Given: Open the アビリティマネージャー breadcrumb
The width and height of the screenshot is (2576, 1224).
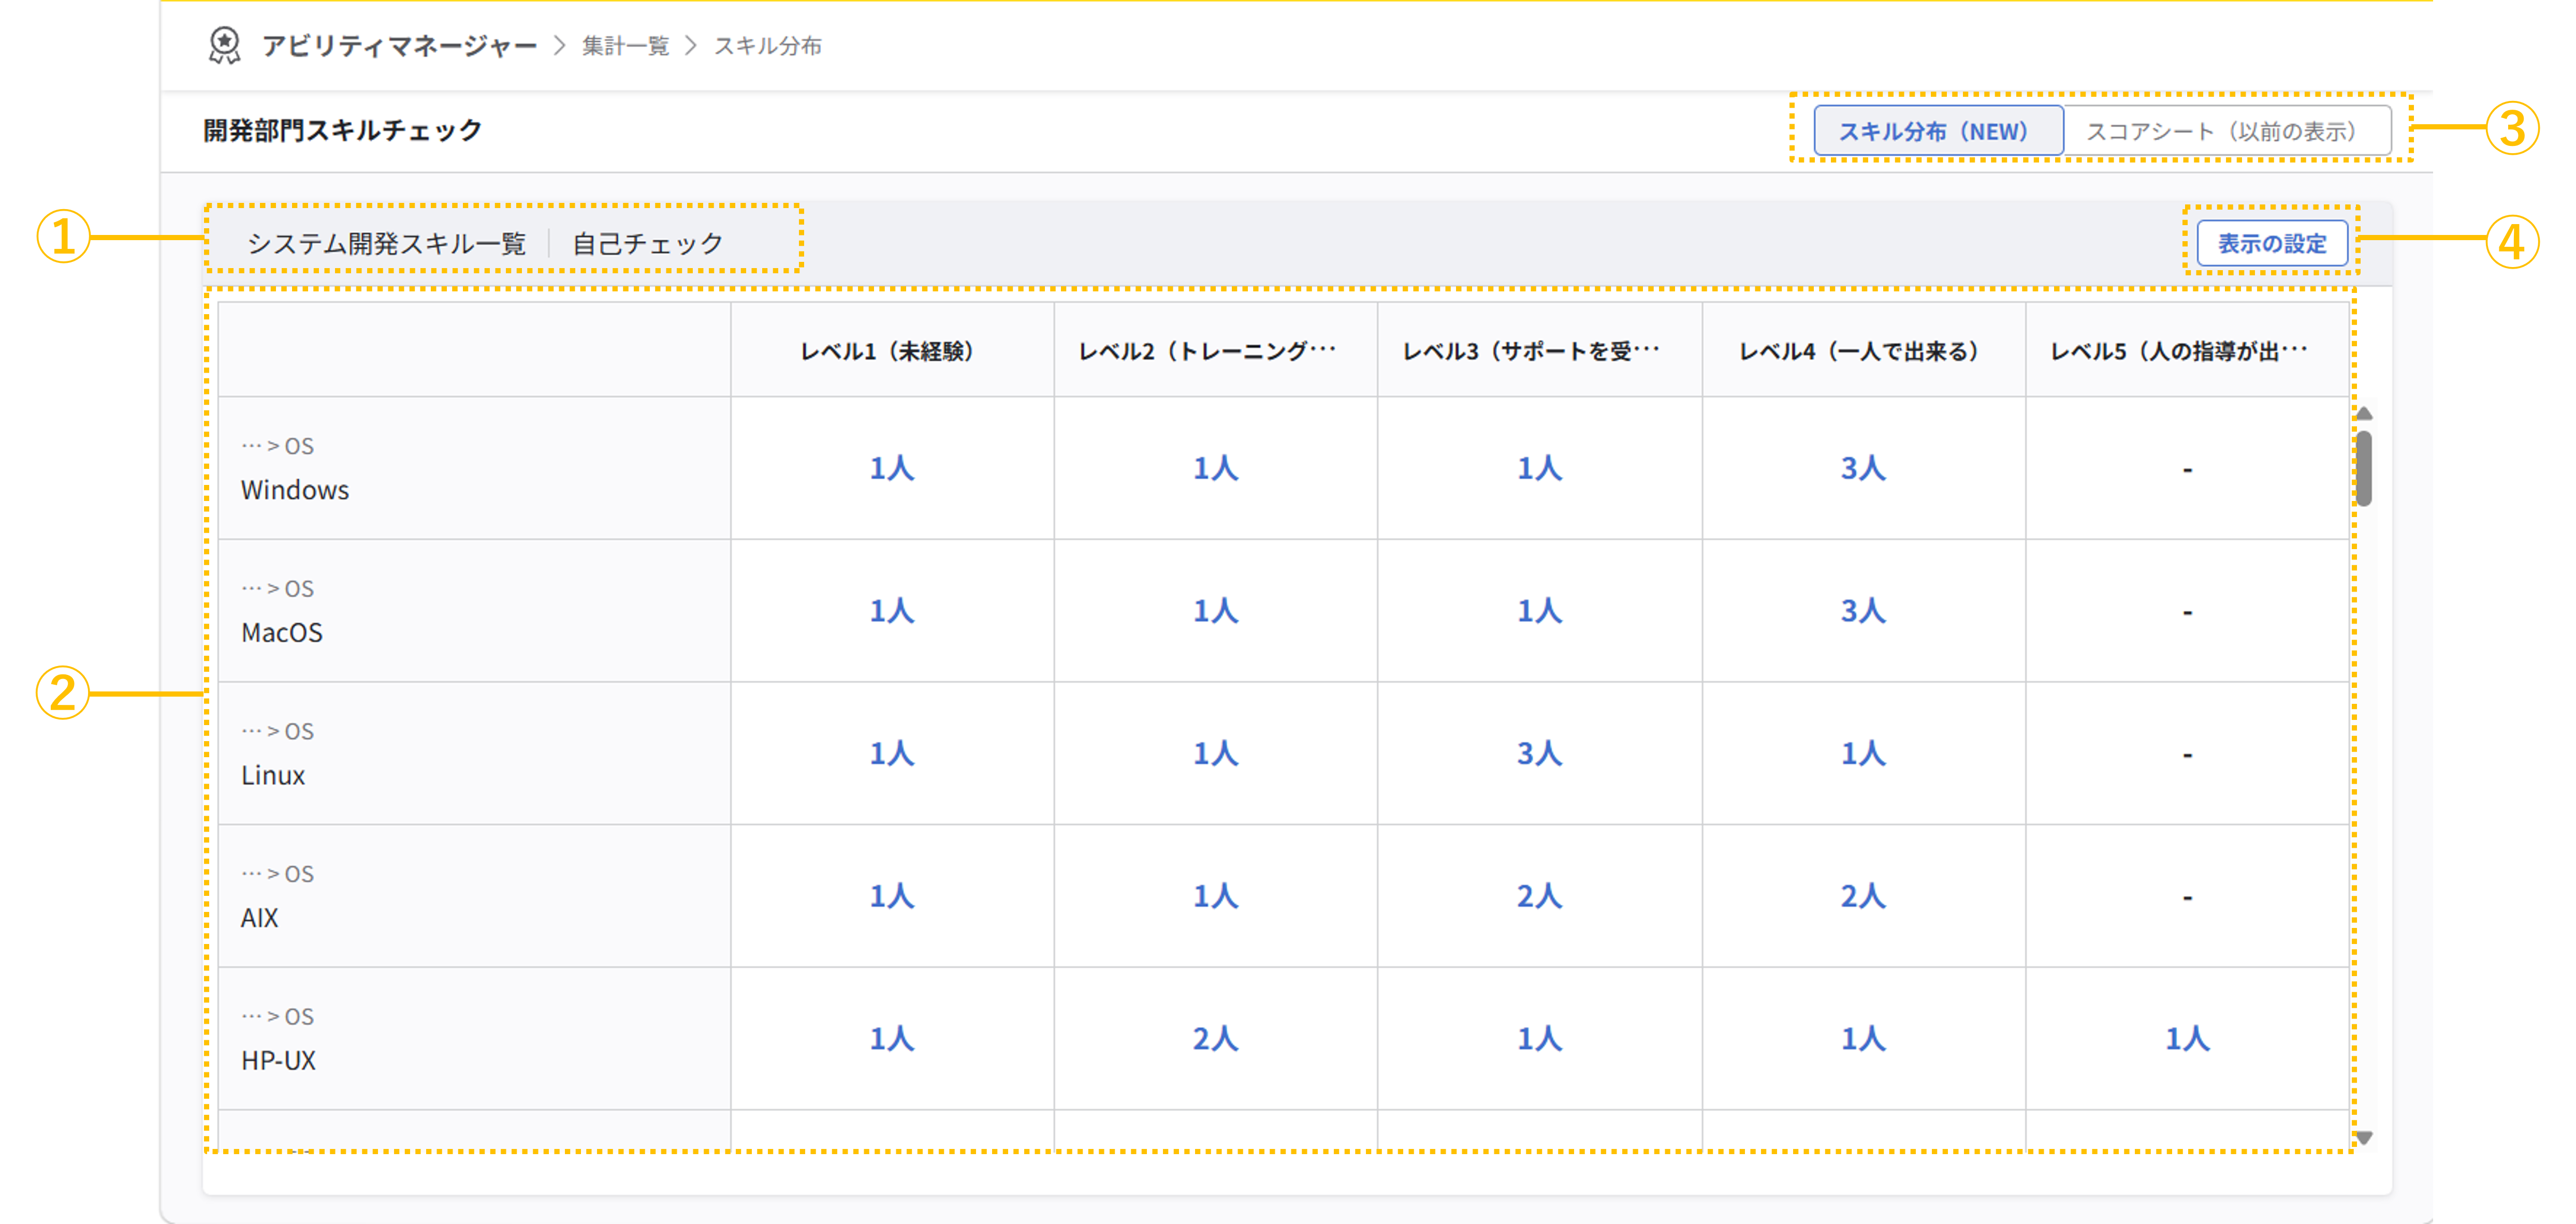Looking at the screenshot, I should coord(400,46).
